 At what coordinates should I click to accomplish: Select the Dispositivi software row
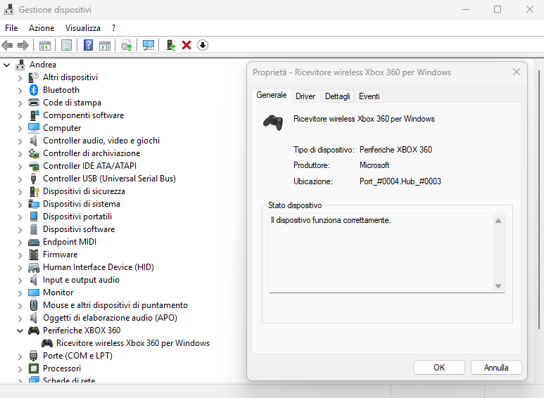coord(79,229)
